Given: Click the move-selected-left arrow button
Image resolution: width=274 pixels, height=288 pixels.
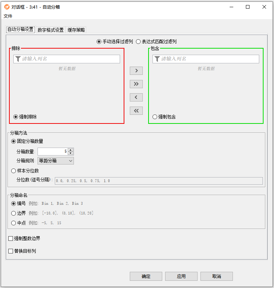Looking at the screenshot, I should click(x=136, y=97).
